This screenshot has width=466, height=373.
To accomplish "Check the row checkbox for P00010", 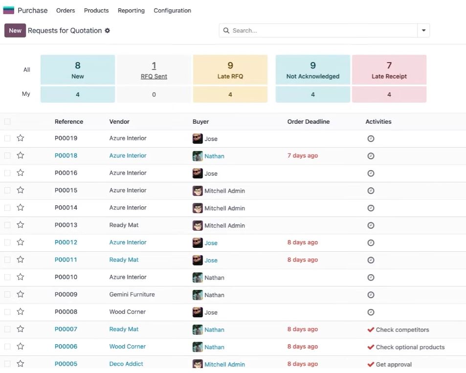I will coord(7,277).
